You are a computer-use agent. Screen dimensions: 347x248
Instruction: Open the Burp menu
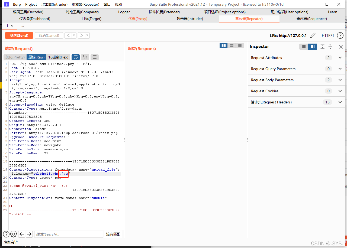click(17, 4)
